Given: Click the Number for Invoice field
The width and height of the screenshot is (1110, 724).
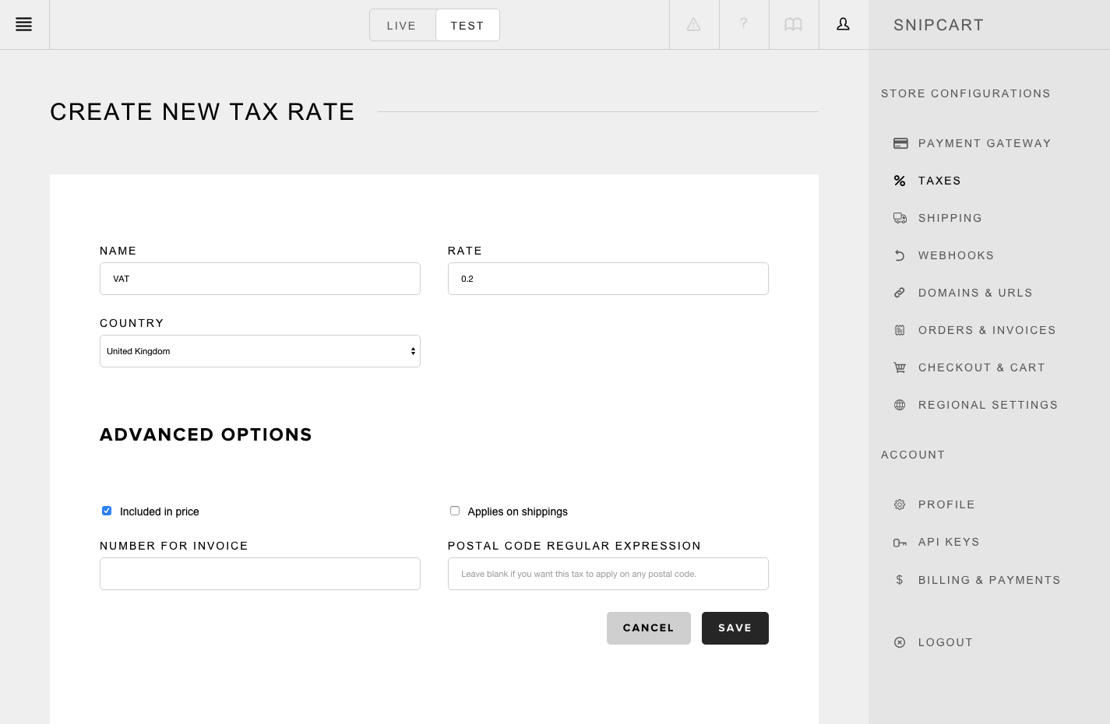Looking at the screenshot, I should pyautogui.click(x=260, y=574).
